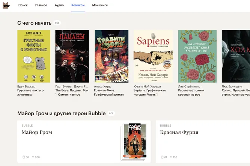The image size is (250, 166).
Task: Go to the Главное tab
Action: 41,5
